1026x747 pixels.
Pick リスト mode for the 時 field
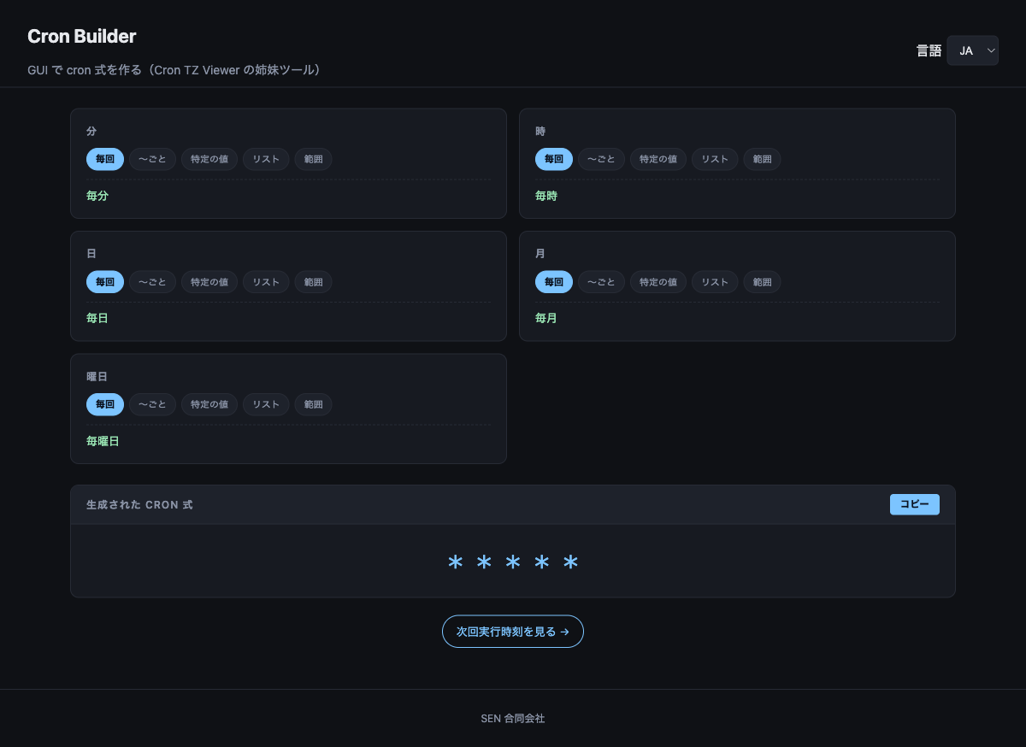[x=715, y=159]
